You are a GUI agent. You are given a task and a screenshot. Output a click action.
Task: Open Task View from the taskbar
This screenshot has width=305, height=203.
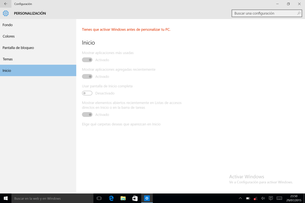[99, 198]
